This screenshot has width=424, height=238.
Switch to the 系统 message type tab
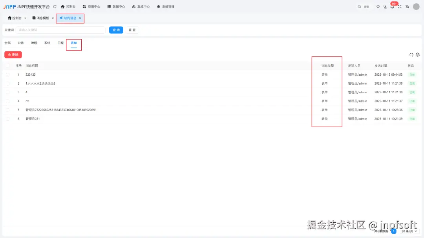coord(47,43)
